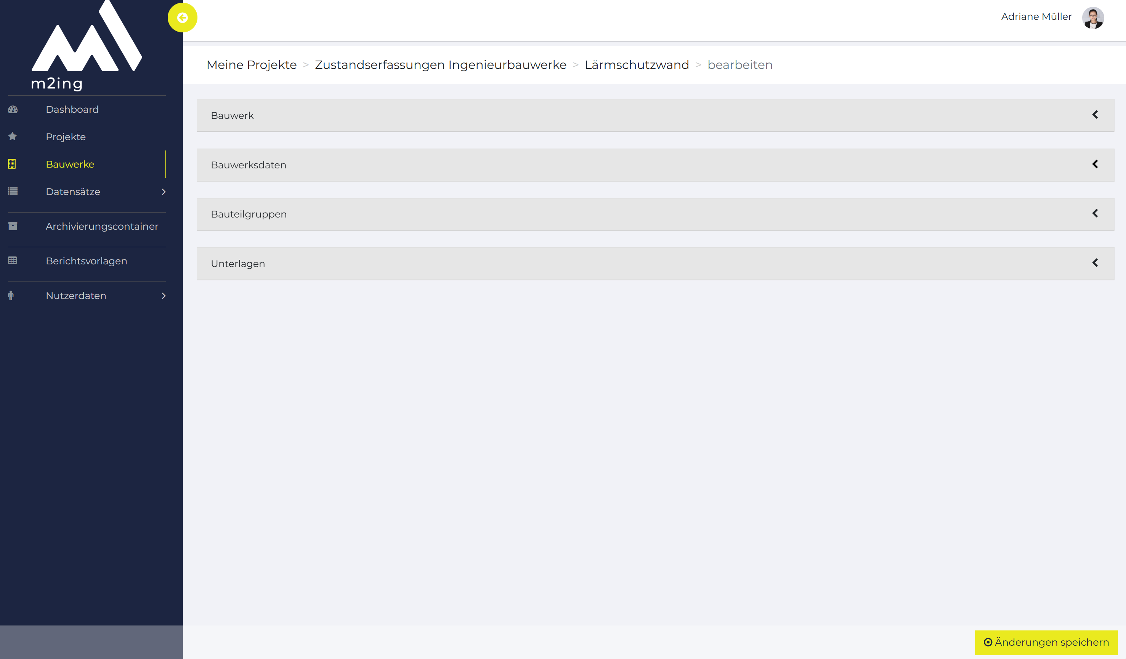Click the Bauwerke building icon
Viewport: 1126px width, 659px height.
coord(12,164)
